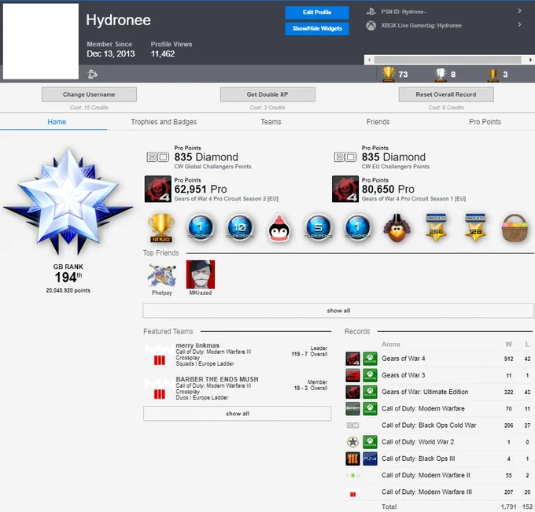535x512 pixels.
Task: Click the Black Ops icon by CW Global Challengers
Action: point(157,157)
